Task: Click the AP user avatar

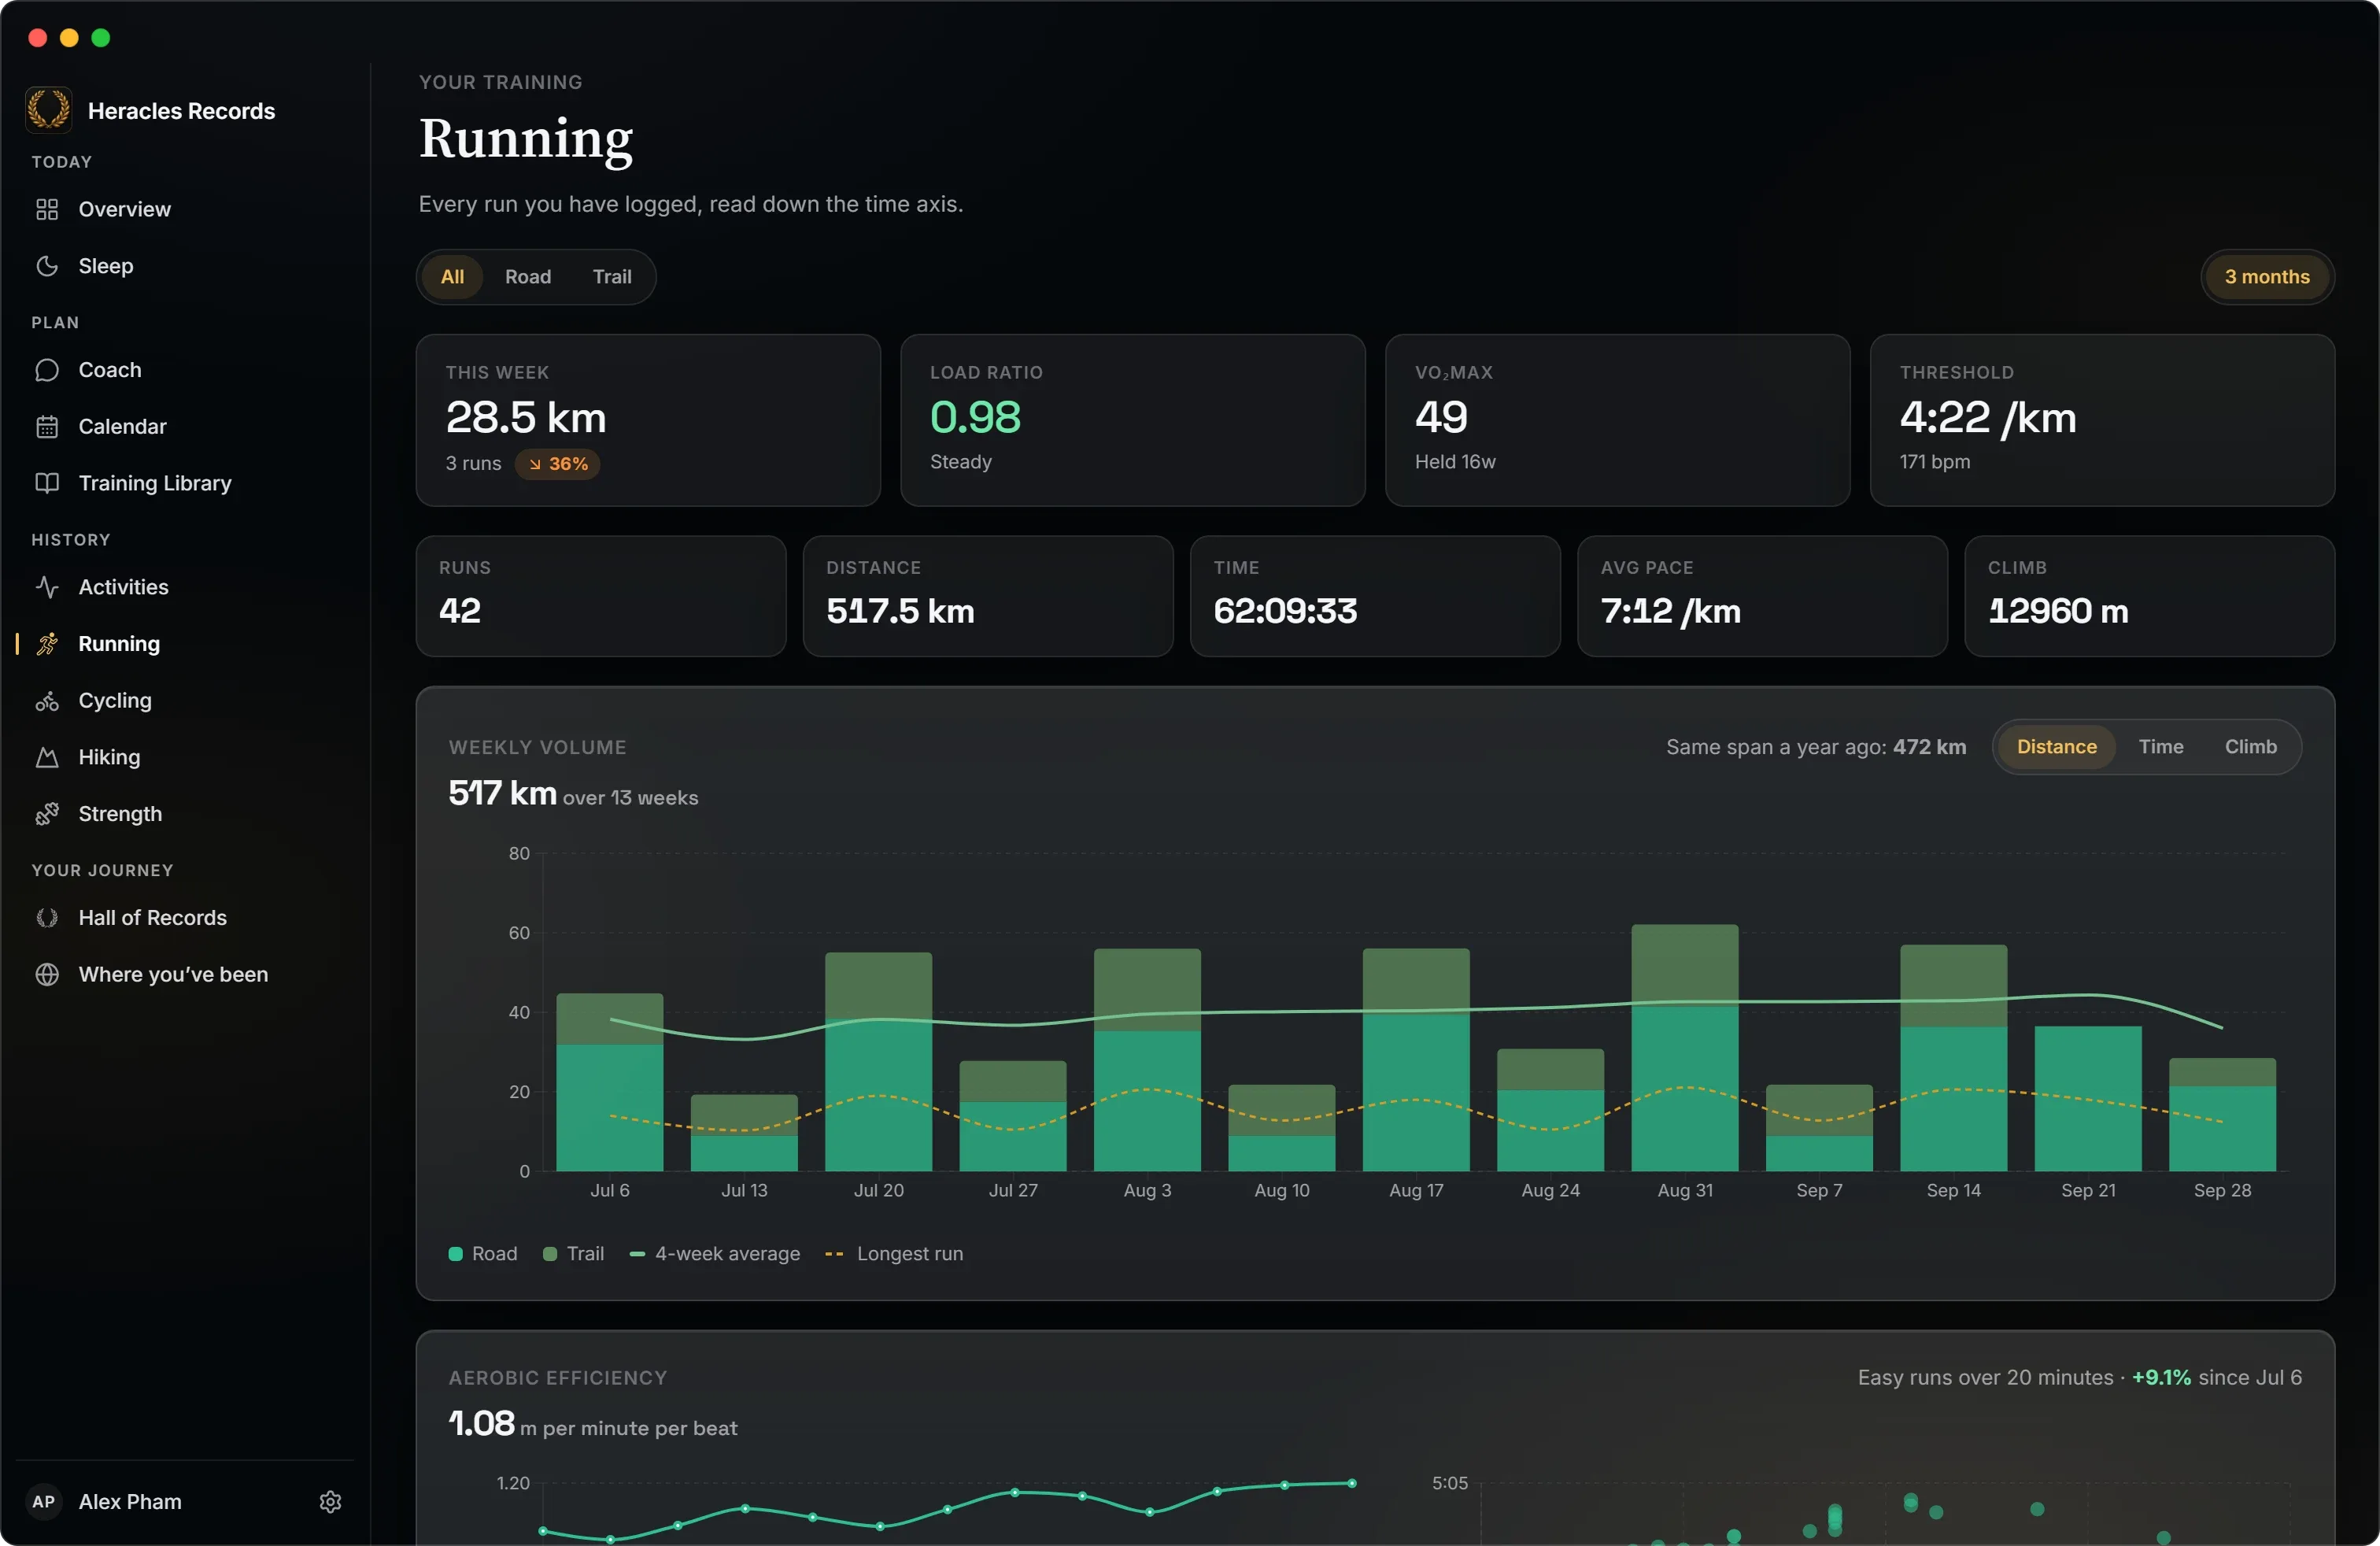Action: coord(44,1502)
